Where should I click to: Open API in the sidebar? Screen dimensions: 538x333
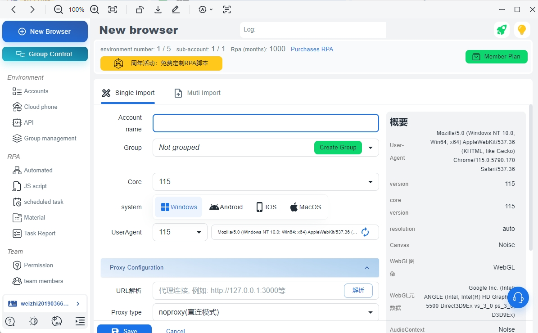(23, 122)
